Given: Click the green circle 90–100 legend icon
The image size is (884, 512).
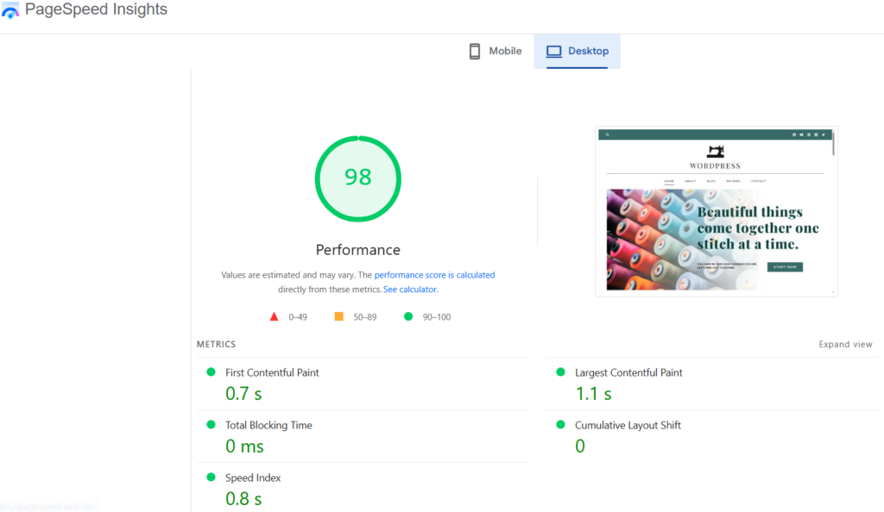Looking at the screenshot, I should point(408,316).
